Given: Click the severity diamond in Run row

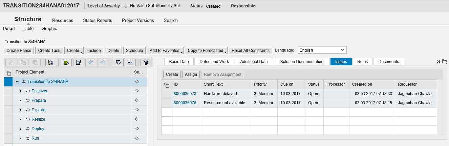Looking at the screenshot, I should [136, 138].
